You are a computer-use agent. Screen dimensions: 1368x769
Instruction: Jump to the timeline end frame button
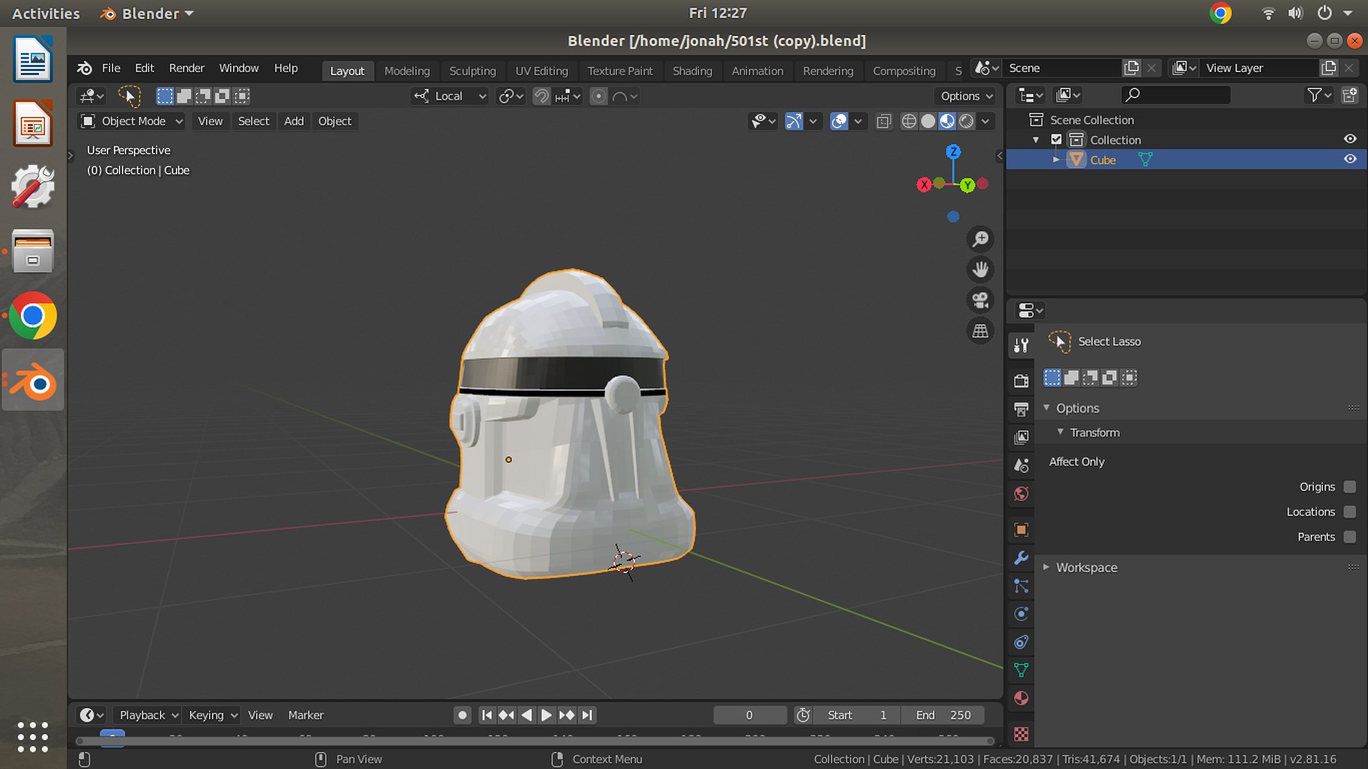coord(587,715)
